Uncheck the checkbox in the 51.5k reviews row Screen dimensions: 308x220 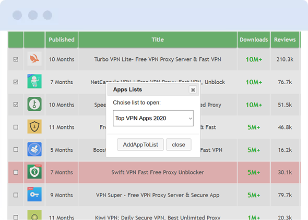coord(16,105)
